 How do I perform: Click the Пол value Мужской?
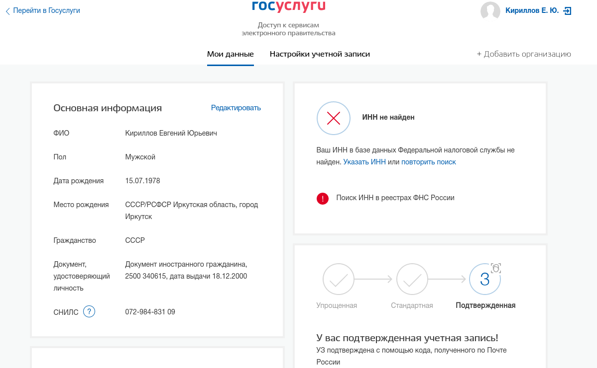coord(140,157)
